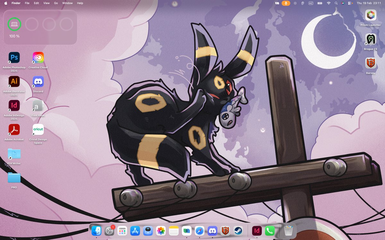Open the Wi-Fi menu in menu bar

[x=329, y=3]
